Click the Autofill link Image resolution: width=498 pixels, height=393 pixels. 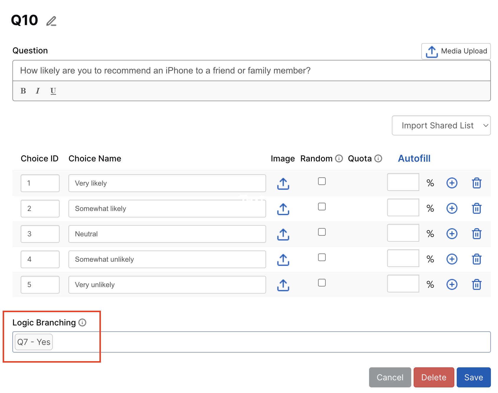tap(414, 158)
